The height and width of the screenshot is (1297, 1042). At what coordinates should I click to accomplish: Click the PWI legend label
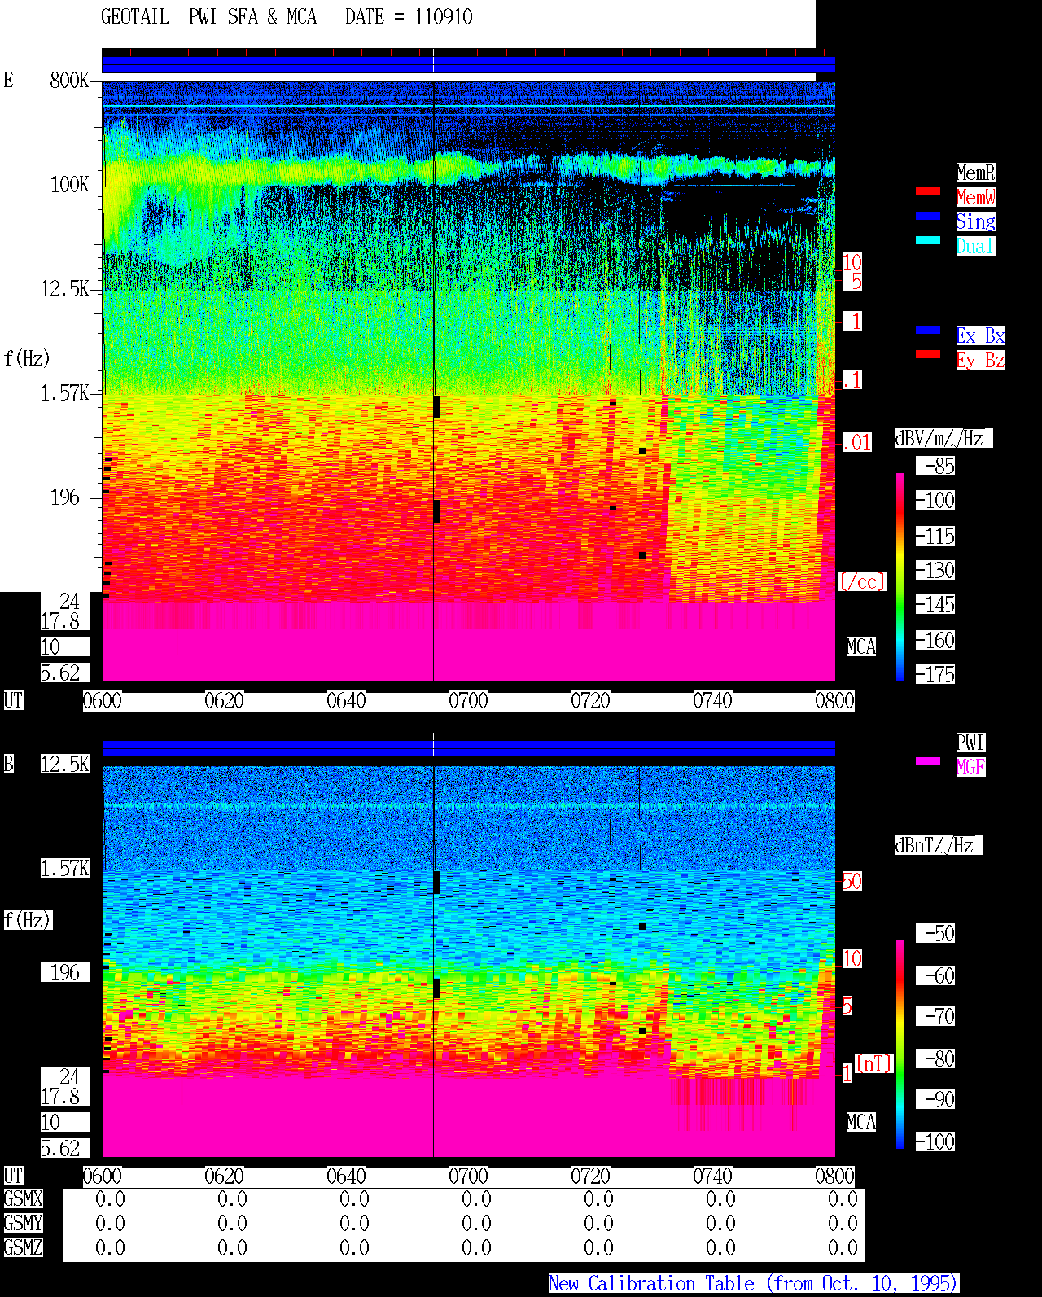pos(970,743)
